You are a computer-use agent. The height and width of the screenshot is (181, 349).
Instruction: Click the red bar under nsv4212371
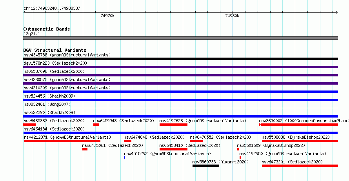click(62, 141)
